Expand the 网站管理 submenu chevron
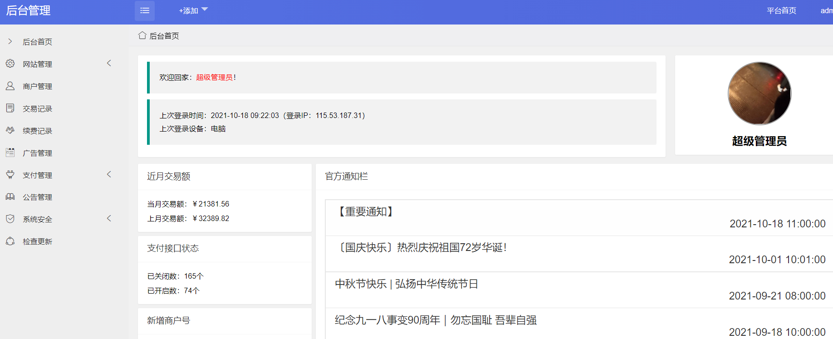833x339 pixels. click(109, 64)
